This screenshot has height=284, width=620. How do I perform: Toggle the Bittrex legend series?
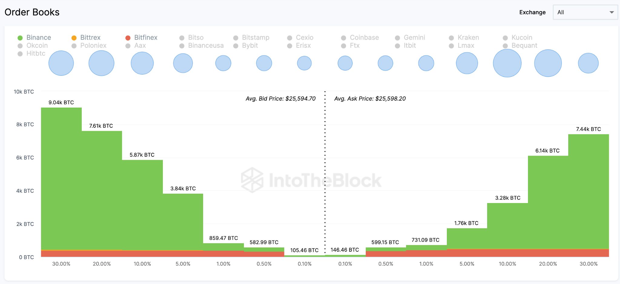point(90,37)
